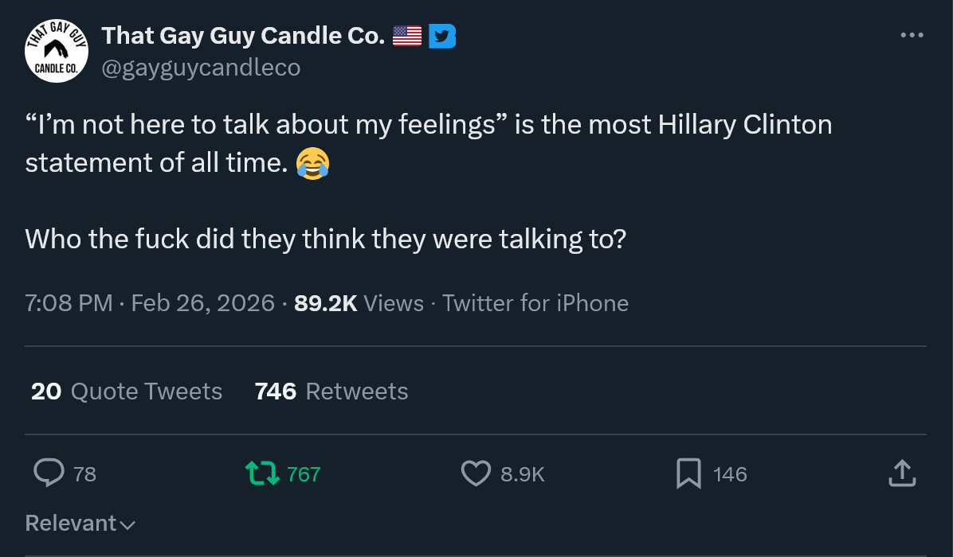Click the reply speech bubble icon
This screenshot has height=557, width=953.
tap(49, 473)
